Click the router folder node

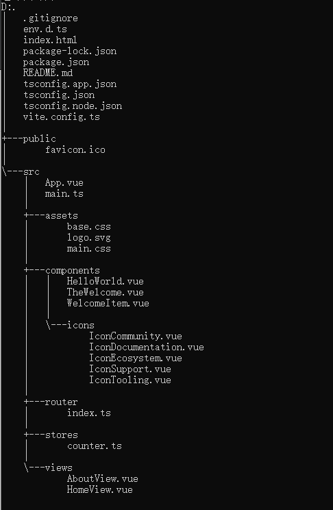point(61,402)
